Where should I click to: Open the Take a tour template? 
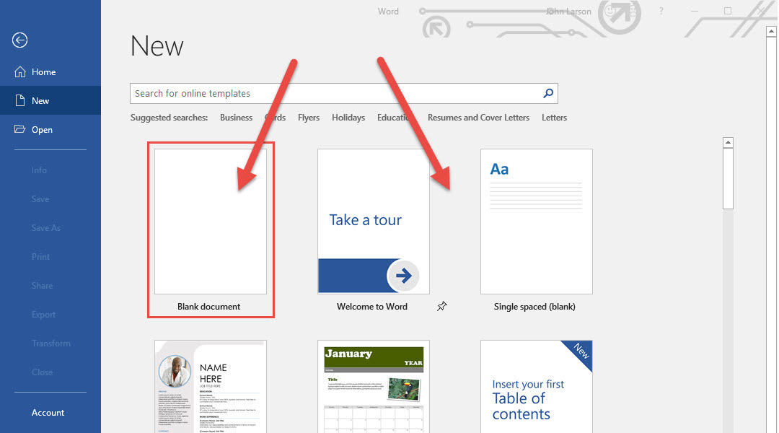[373, 222]
